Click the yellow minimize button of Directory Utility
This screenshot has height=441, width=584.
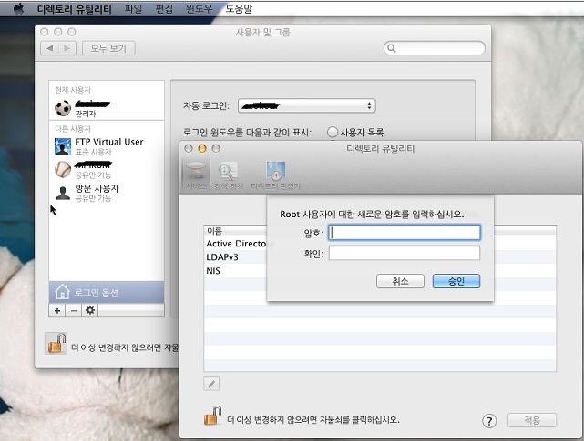pyautogui.click(x=202, y=149)
